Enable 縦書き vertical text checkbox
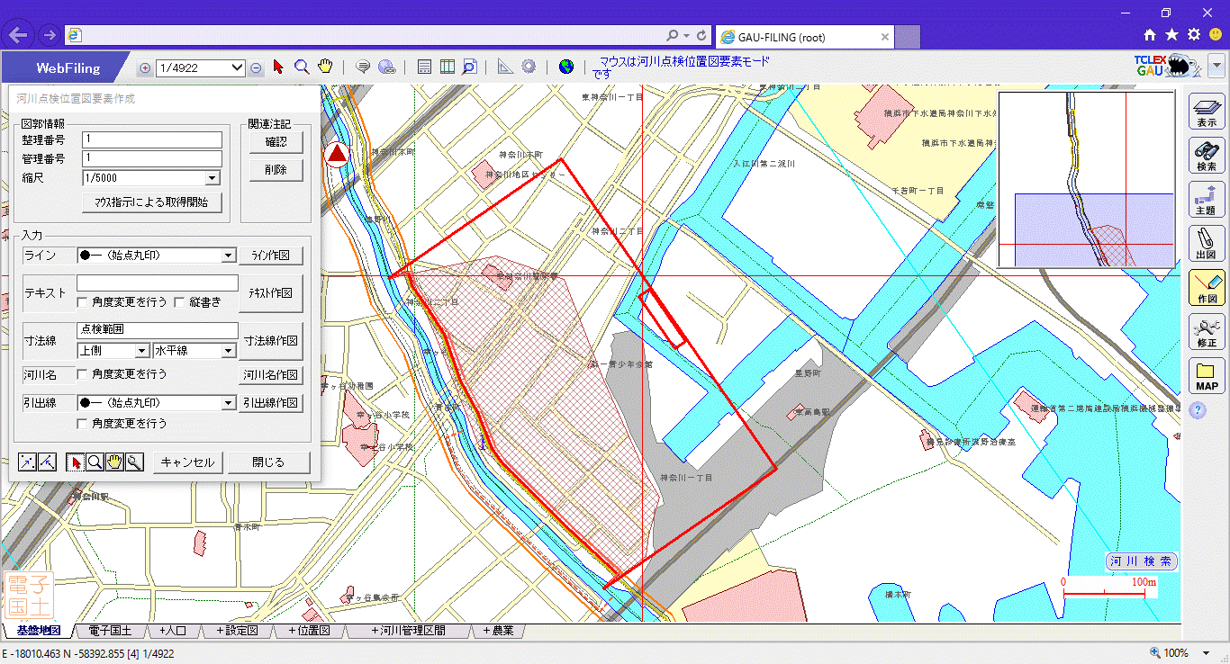The height and width of the screenshot is (664, 1230). click(179, 302)
